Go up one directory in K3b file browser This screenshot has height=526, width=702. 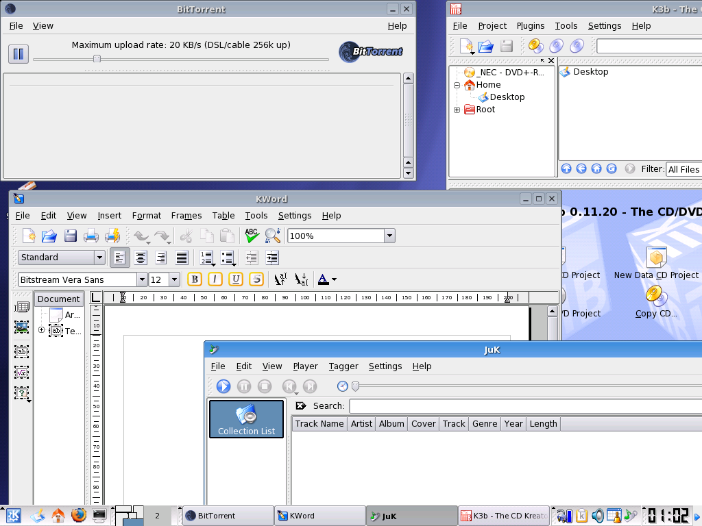[x=566, y=168]
